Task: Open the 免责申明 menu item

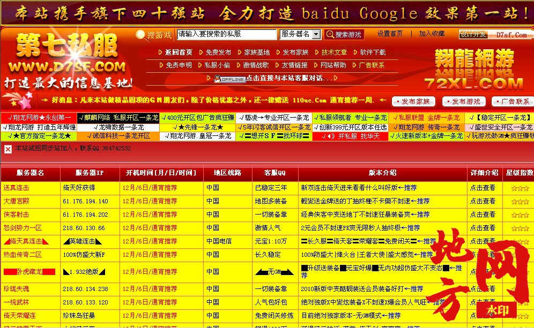Action: [x=179, y=65]
